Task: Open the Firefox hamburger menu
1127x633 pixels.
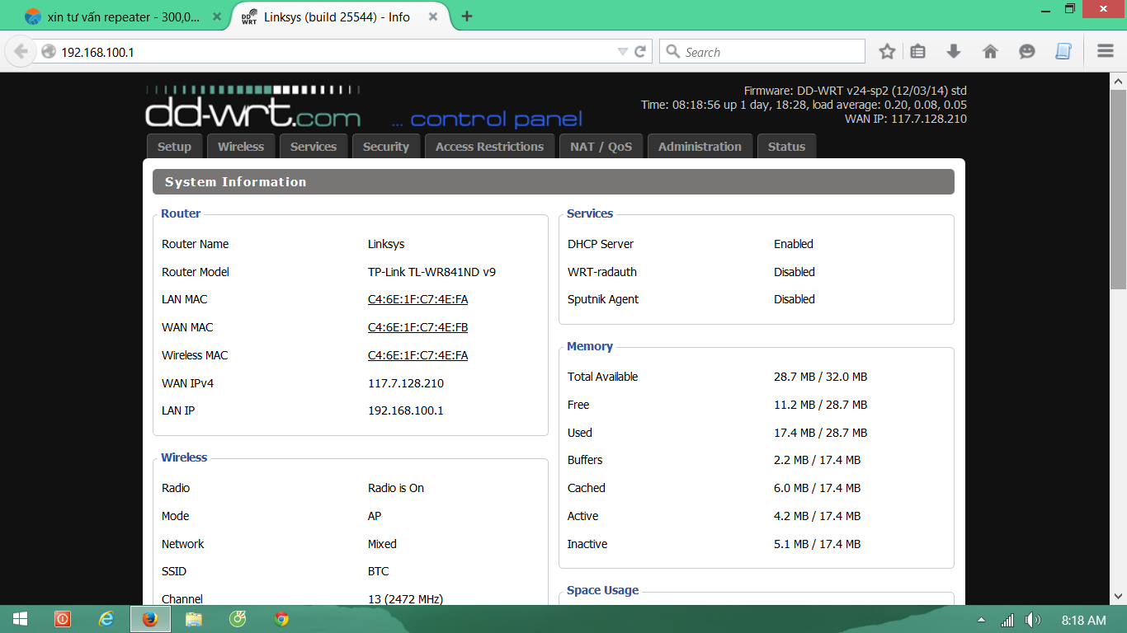Action: pos(1106,52)
